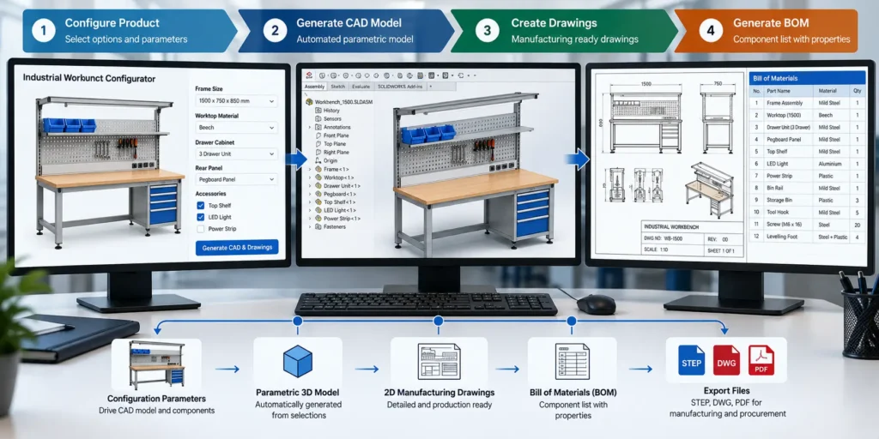Expand the Fasteners tree node arrow

[309, 226]
